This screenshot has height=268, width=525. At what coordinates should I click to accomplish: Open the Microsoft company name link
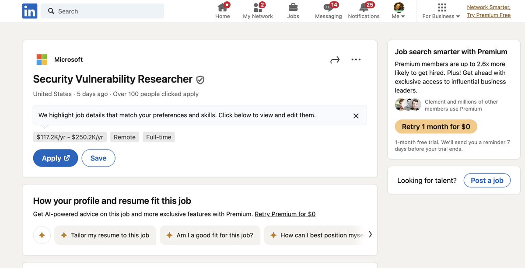pos(68,59)
